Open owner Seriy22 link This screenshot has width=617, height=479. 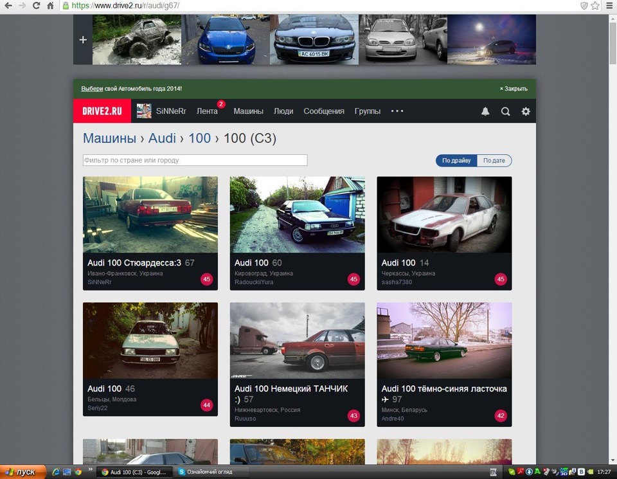coord(97,408)
